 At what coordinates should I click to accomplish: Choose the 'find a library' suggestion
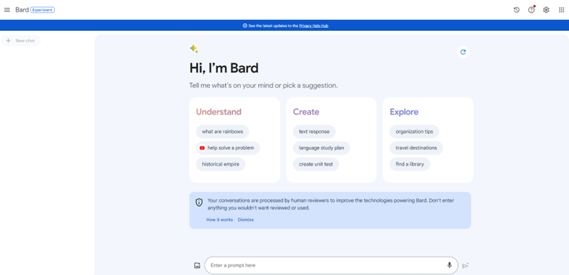[x=410, y=164]
